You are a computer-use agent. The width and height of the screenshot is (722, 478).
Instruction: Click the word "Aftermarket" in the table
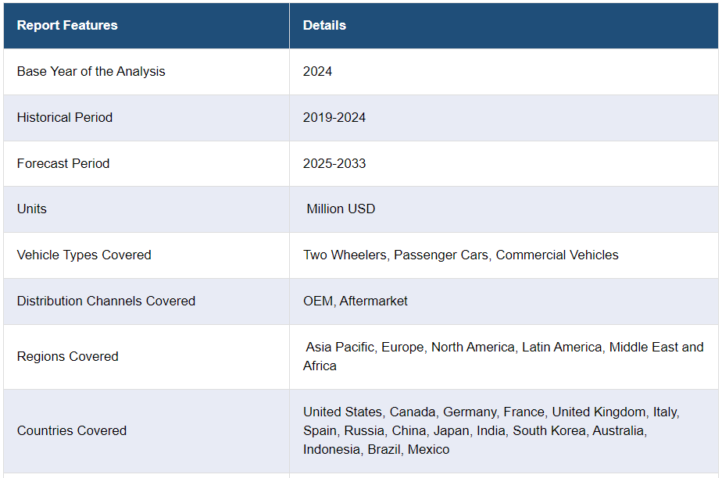[374, 301]
